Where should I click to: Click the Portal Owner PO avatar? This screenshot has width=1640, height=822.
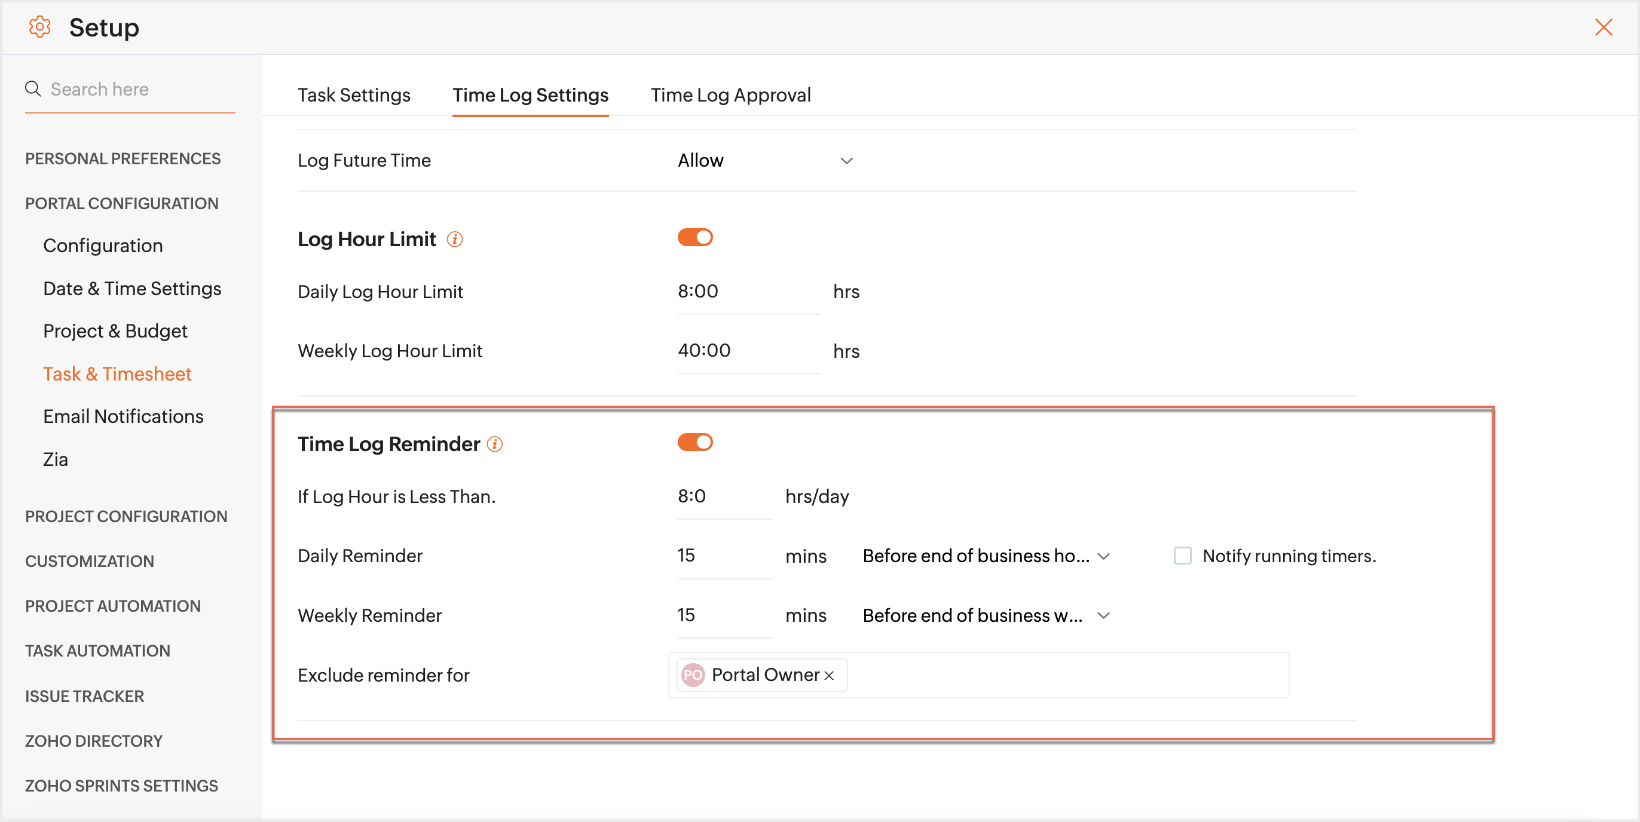(x=693, y=675)
